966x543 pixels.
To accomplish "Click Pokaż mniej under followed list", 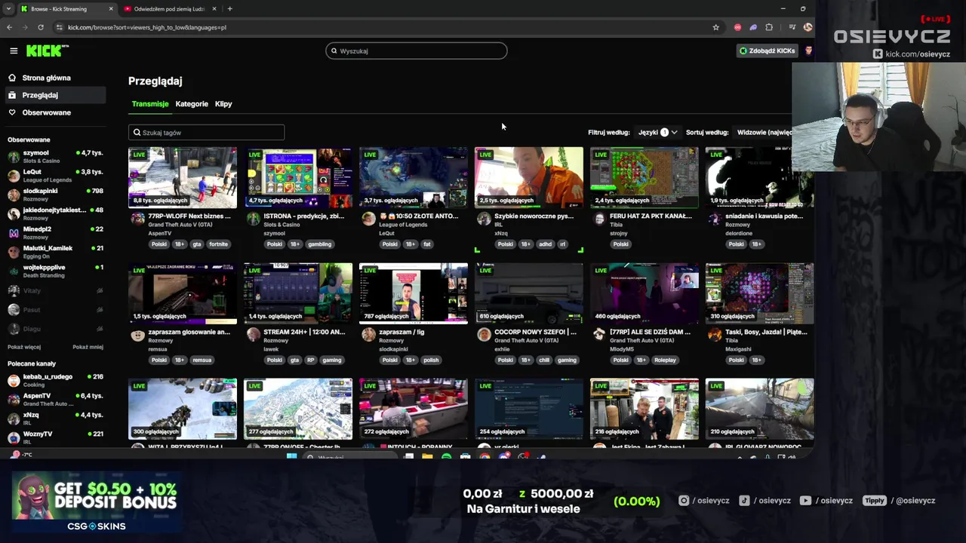I will pos(88,347).
